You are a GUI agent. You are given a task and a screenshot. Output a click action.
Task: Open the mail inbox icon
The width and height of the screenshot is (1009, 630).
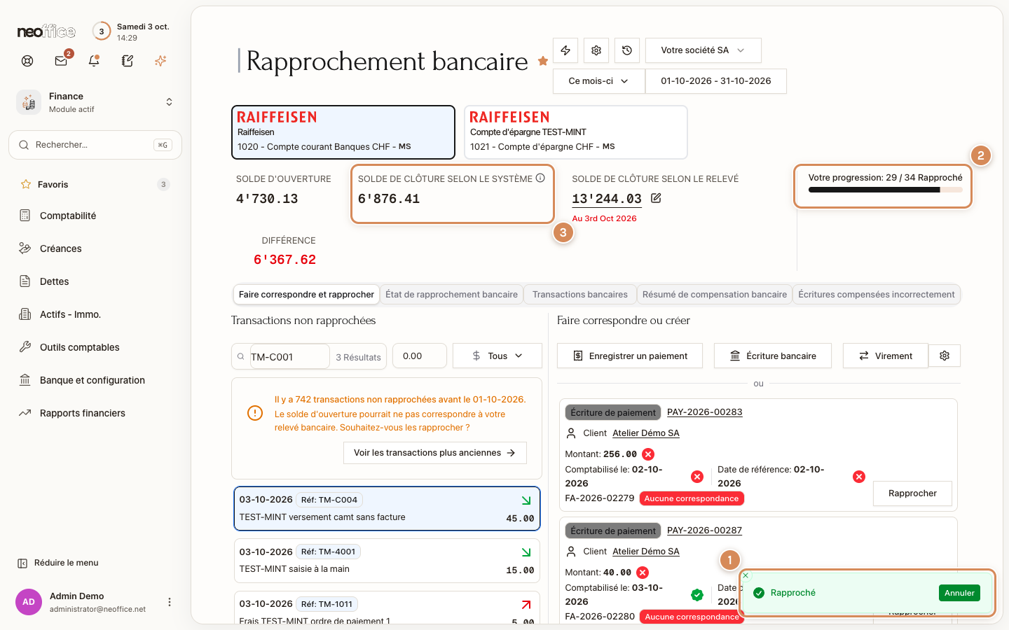61,61
